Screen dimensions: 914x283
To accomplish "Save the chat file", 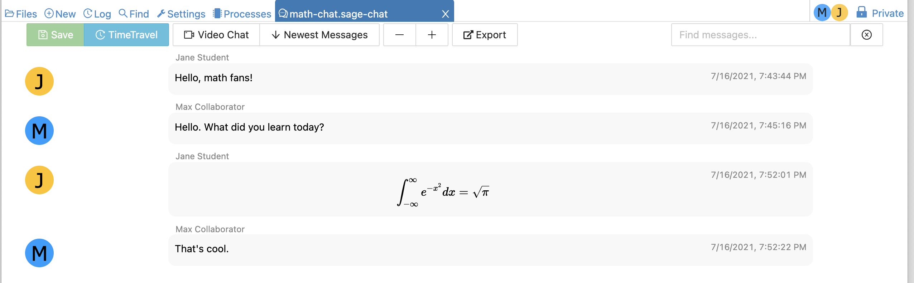I will pos(56,35).
